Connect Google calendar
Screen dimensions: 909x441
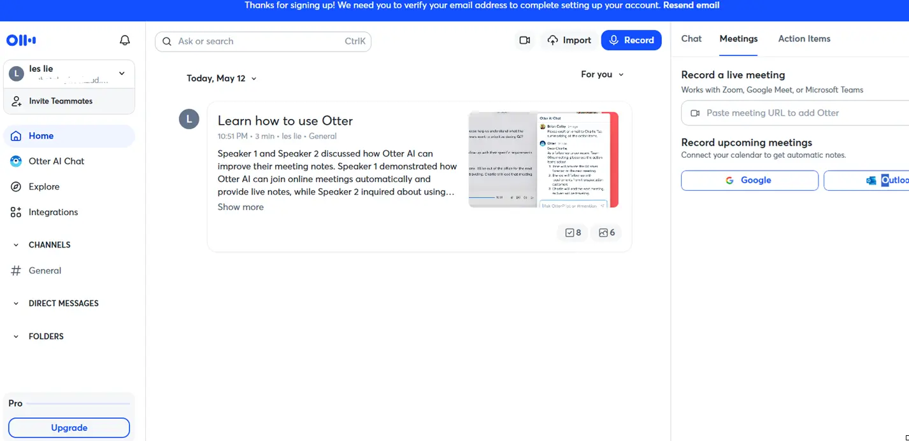[x=750, y=180]
